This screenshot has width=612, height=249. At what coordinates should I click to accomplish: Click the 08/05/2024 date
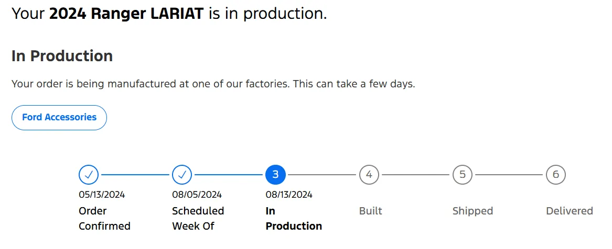197,195
